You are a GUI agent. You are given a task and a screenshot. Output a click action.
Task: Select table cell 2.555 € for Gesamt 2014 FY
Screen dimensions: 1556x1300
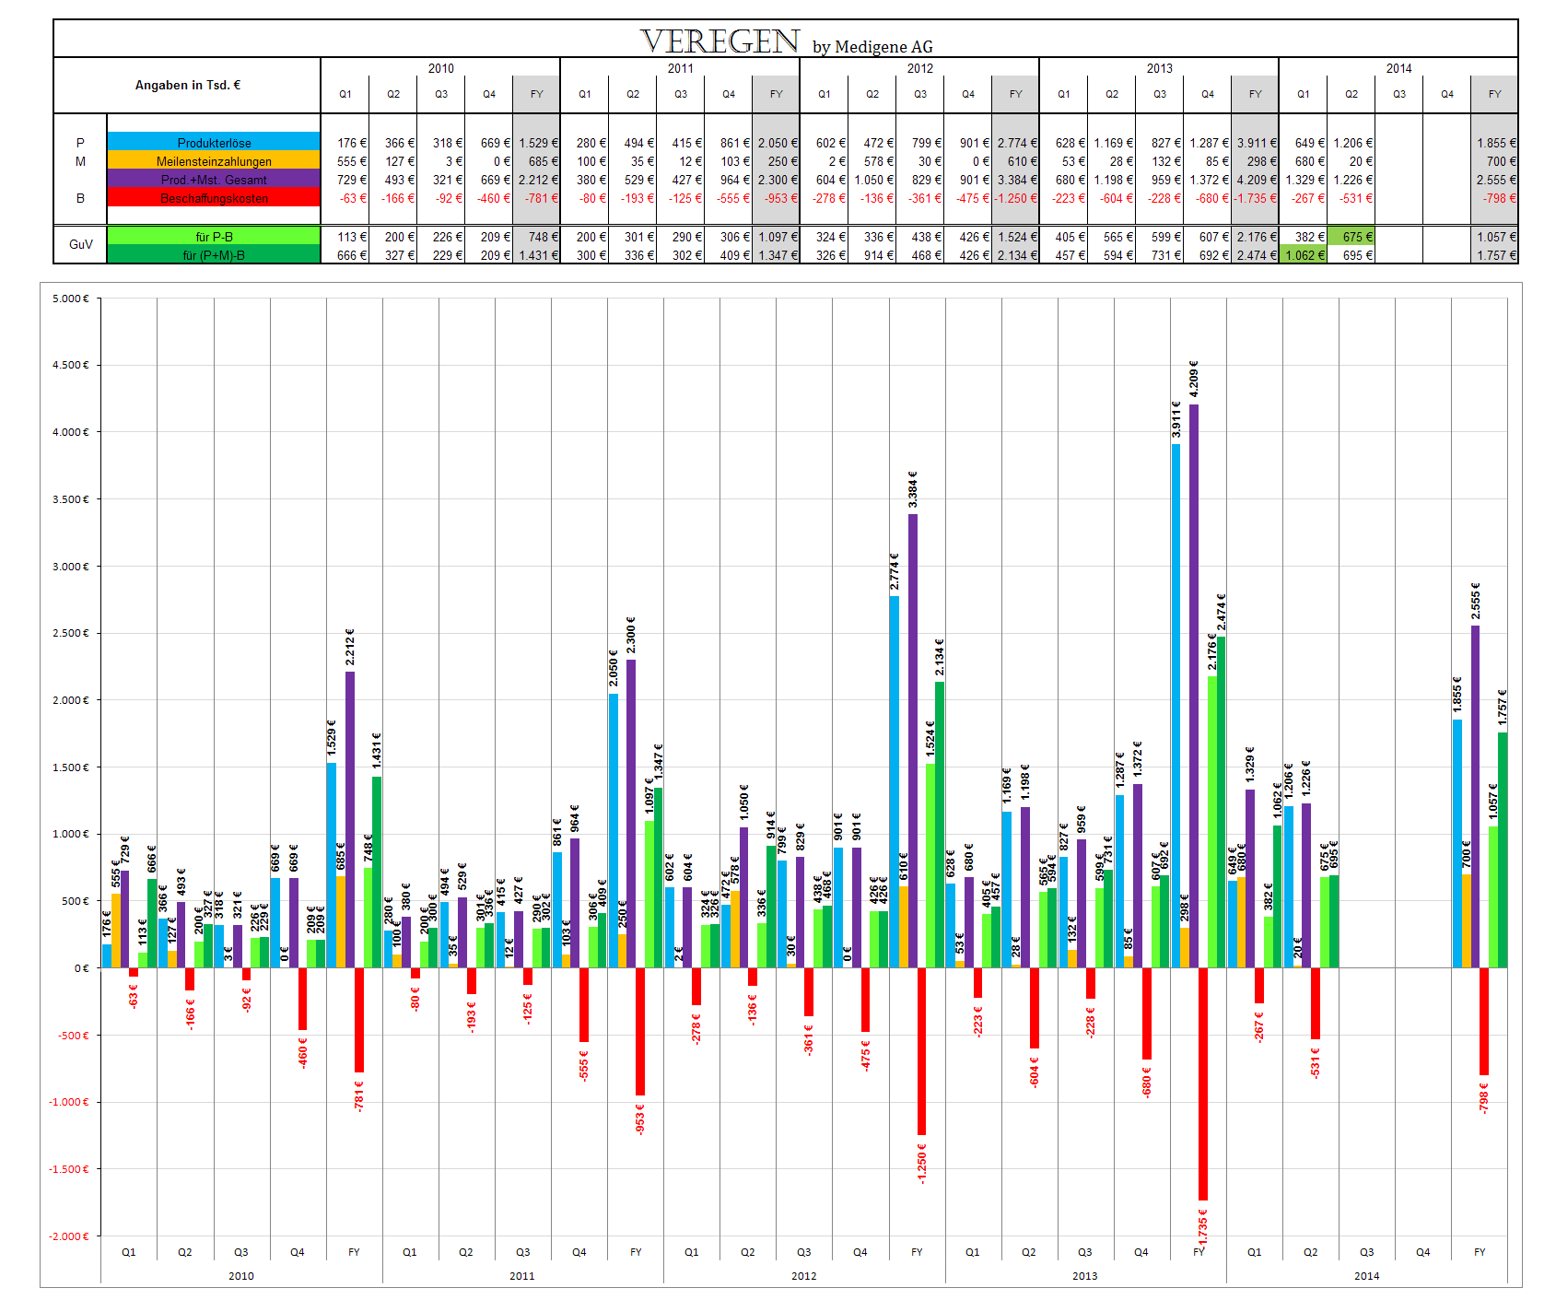click(1495, 180)
